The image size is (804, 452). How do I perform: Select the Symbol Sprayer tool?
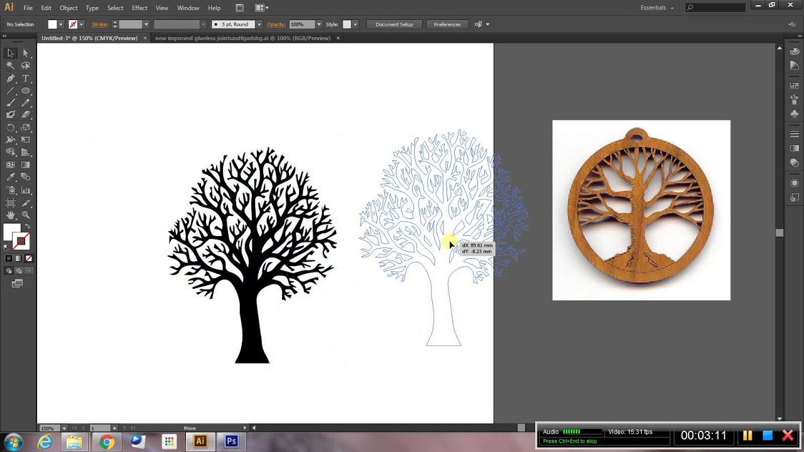[x=11, y=190]
